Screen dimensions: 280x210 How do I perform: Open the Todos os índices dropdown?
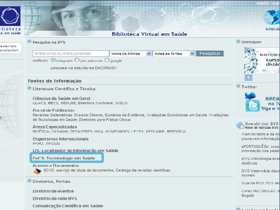point(131,54)
